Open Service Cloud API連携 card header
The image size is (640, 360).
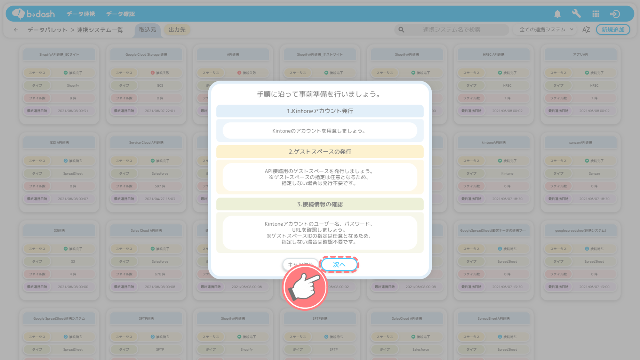(x=146, y=142)
